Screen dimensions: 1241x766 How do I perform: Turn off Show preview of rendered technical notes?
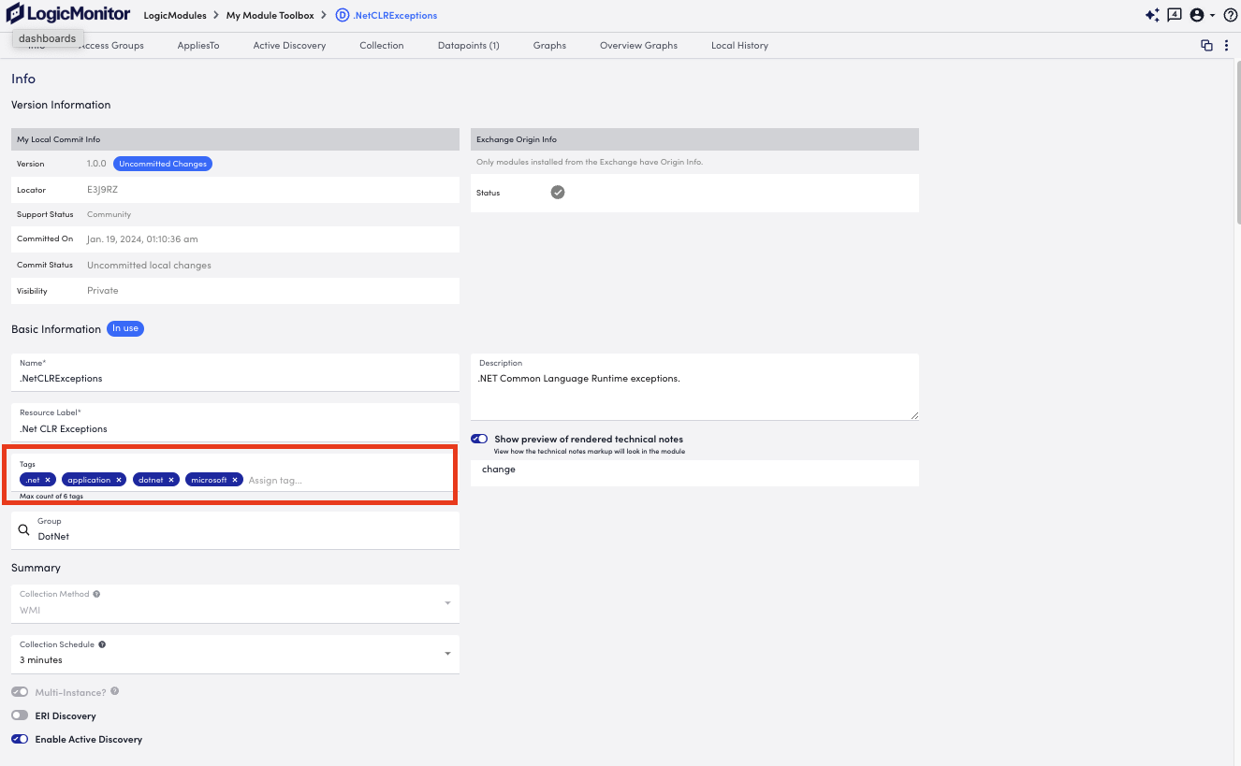[x=479, y=439]
